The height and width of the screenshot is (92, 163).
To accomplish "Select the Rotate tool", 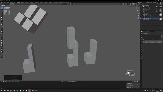I will click(x=2, y=15).
